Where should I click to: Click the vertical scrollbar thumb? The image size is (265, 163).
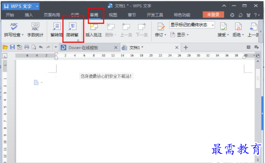(x=258, y=78)
